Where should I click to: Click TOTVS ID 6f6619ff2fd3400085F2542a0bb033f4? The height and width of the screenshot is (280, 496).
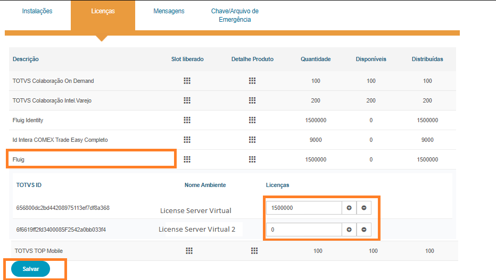pos(61,230)
